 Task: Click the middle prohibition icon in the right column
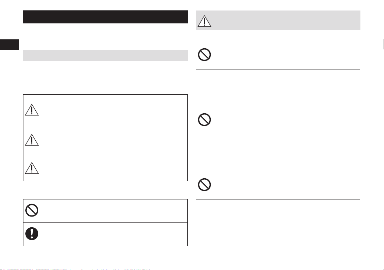point(204,120)
